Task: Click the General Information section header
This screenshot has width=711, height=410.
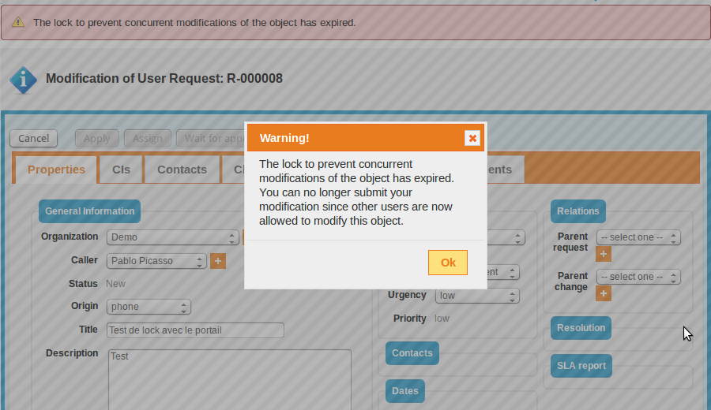Action: click(x=89, y=211)
